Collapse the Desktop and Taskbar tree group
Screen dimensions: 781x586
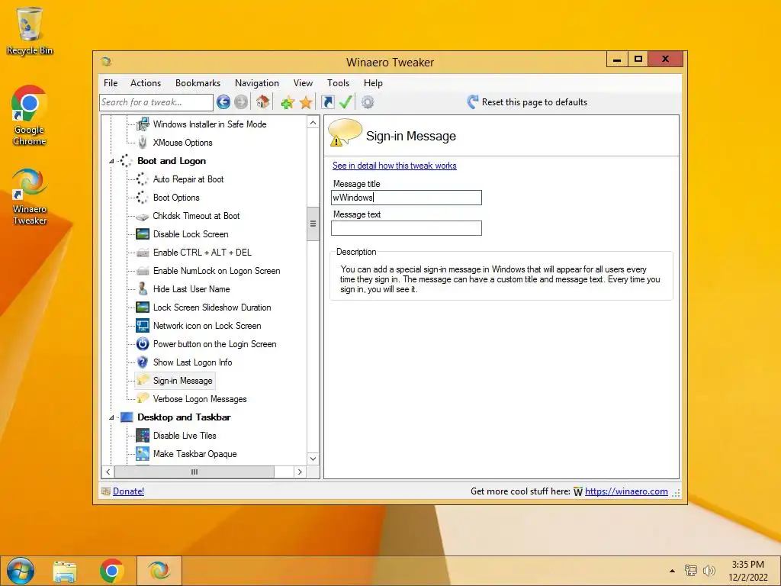(111, 417)
